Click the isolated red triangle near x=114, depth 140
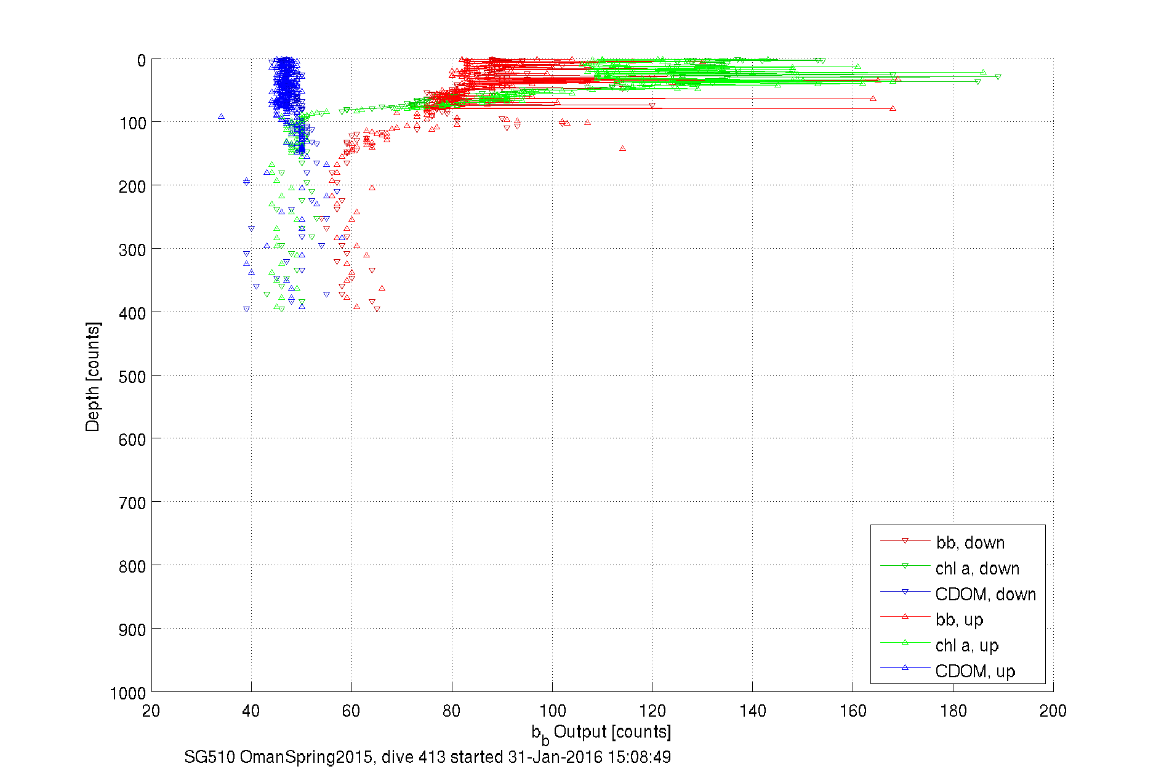The image size is (1164, 777). (x=622, y=148)
